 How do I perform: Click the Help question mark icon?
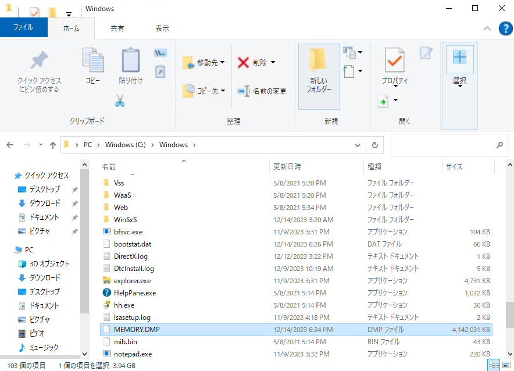tap(505, 28)
